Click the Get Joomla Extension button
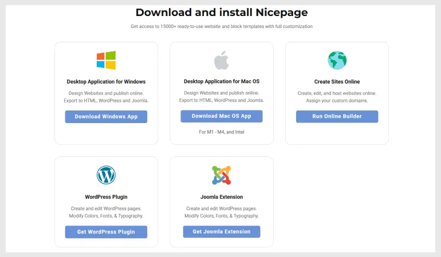Screen dimensions: 441x257 click(222, 232)
